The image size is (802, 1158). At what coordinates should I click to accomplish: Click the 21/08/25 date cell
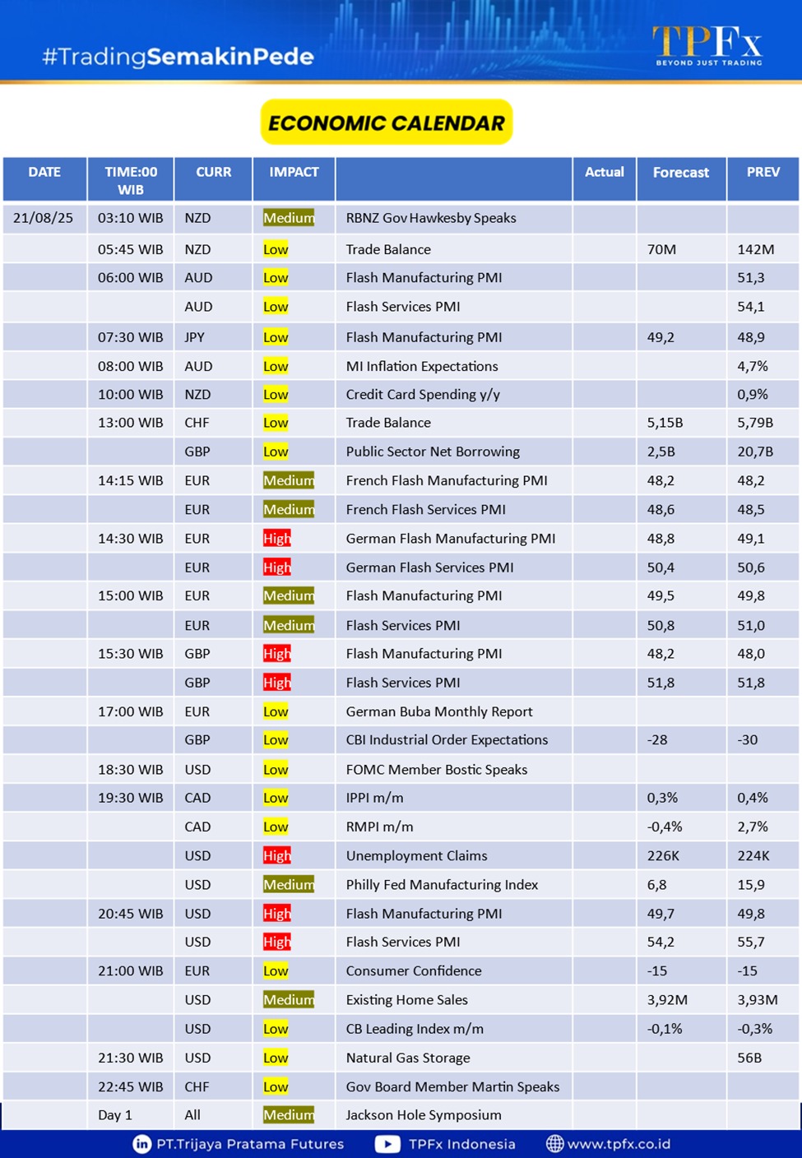click(x=44, y=218)
